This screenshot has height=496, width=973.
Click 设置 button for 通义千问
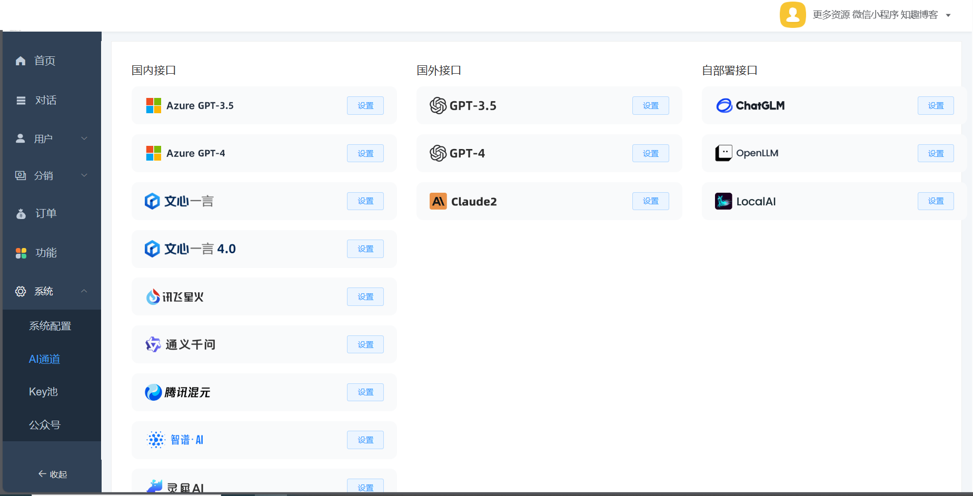click(365, 344)
